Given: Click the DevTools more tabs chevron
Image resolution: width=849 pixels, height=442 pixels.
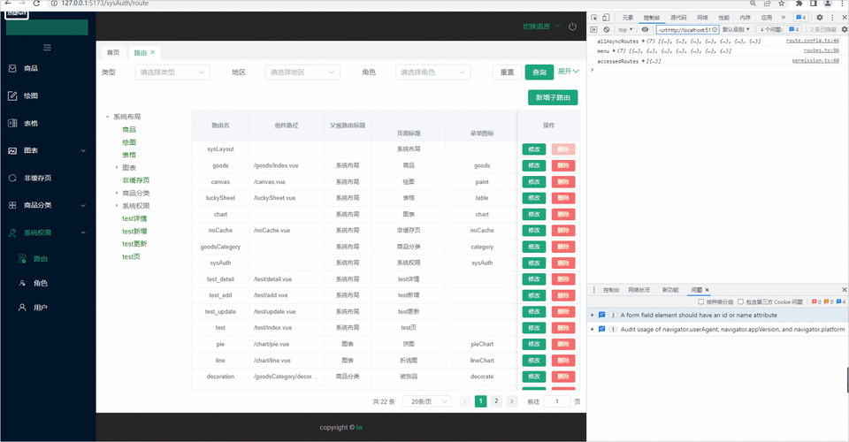Looking at the screenshot, I should (x=784, y=18).
